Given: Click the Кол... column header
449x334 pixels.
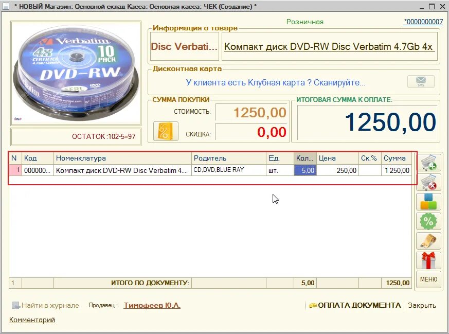Looking at the screenshot, I should pos(306,158).
